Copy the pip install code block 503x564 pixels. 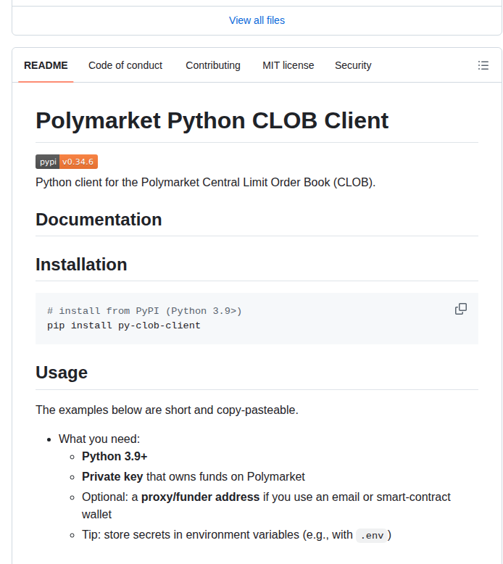click(x=460, y=309)
